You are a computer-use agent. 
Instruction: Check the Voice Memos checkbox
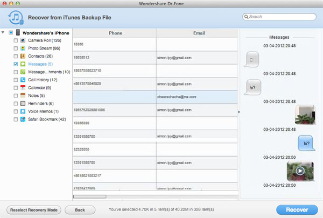pos(16,111)
